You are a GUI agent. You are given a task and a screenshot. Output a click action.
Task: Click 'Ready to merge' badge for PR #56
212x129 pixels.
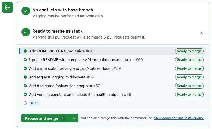click(x=189, y=95)
